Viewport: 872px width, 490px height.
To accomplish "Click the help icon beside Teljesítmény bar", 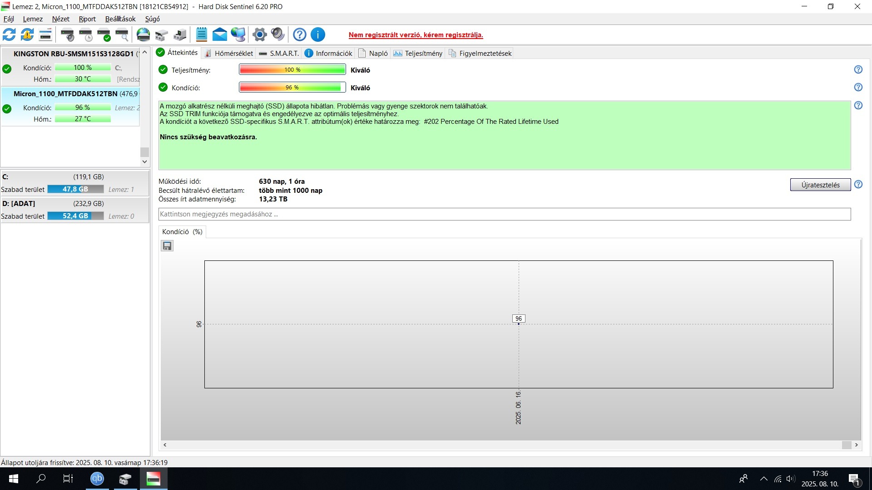I will [858, 69].
